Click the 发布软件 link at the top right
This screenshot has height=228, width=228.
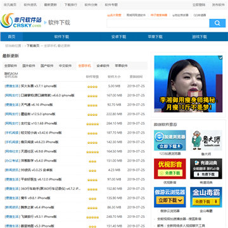(x=218, y=4)
